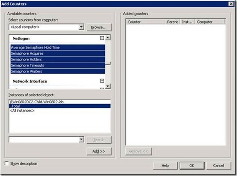Select Semaphore Acquires counter
Viewport: 237px width, 176px height.
coord(58,53)
